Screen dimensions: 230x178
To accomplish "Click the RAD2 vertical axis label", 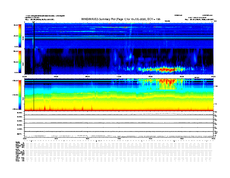I will click(23, 38).
